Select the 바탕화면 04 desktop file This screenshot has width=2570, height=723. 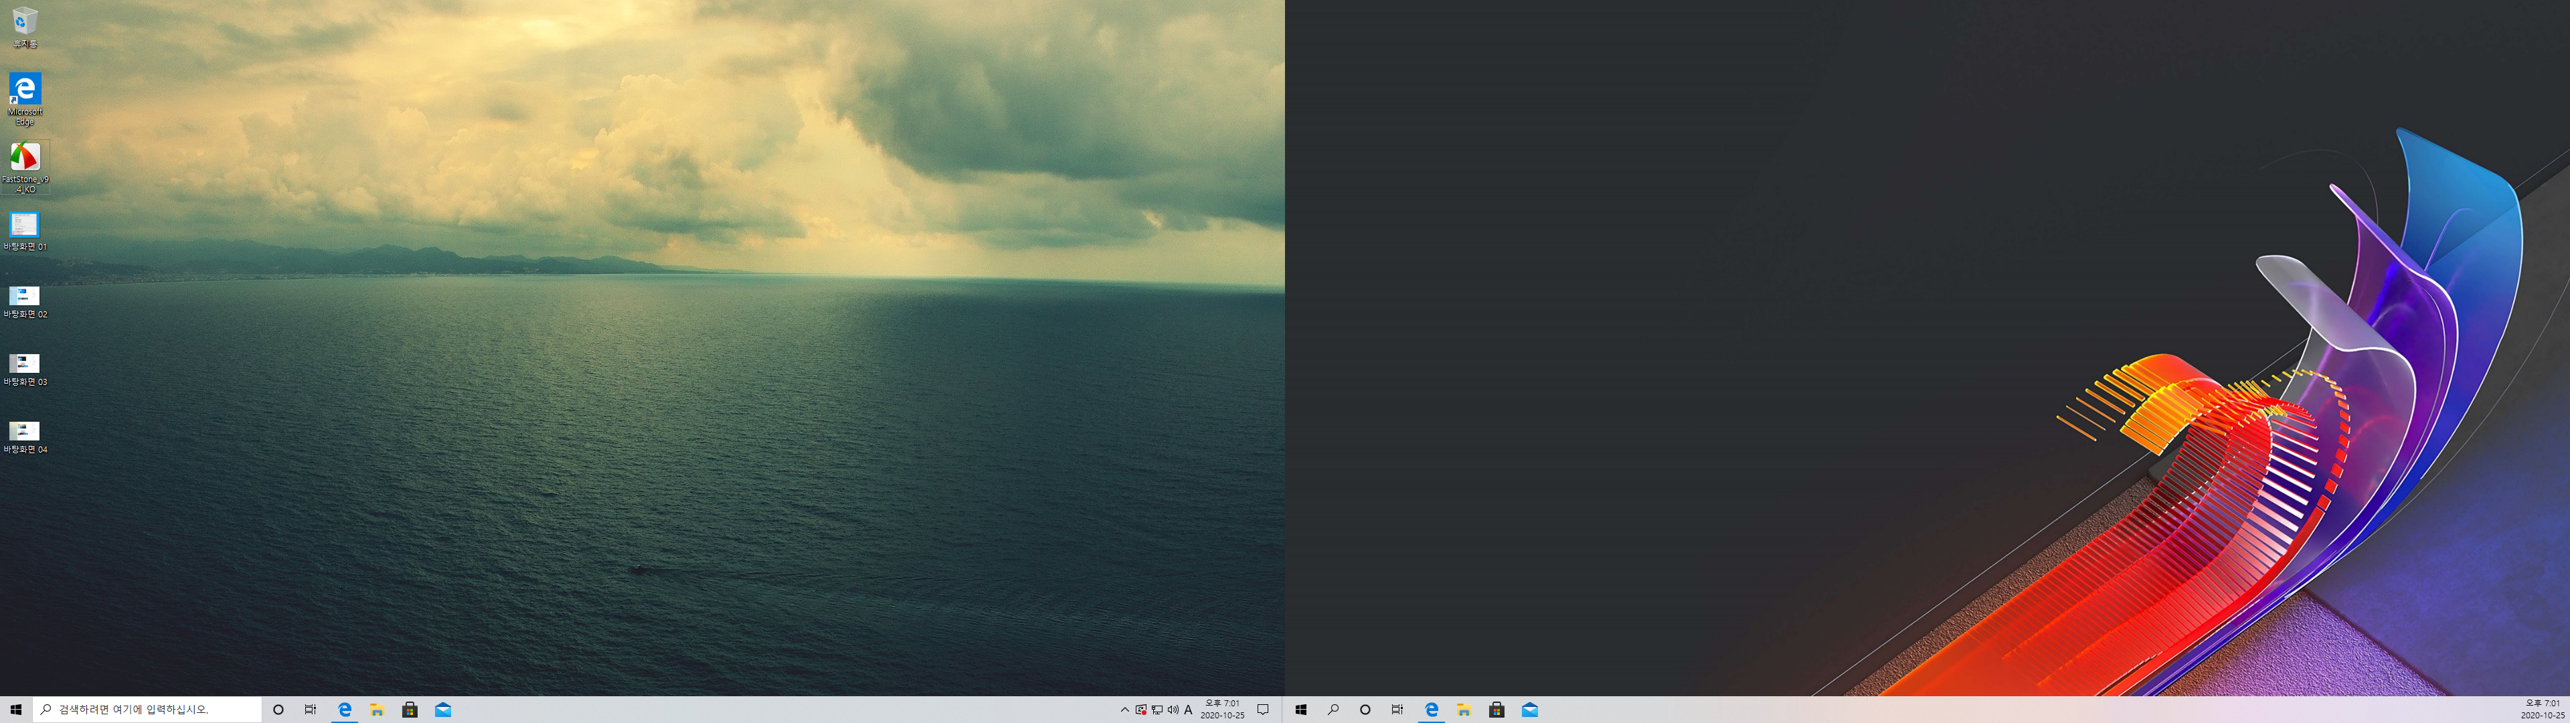click(x=25, y=431)
